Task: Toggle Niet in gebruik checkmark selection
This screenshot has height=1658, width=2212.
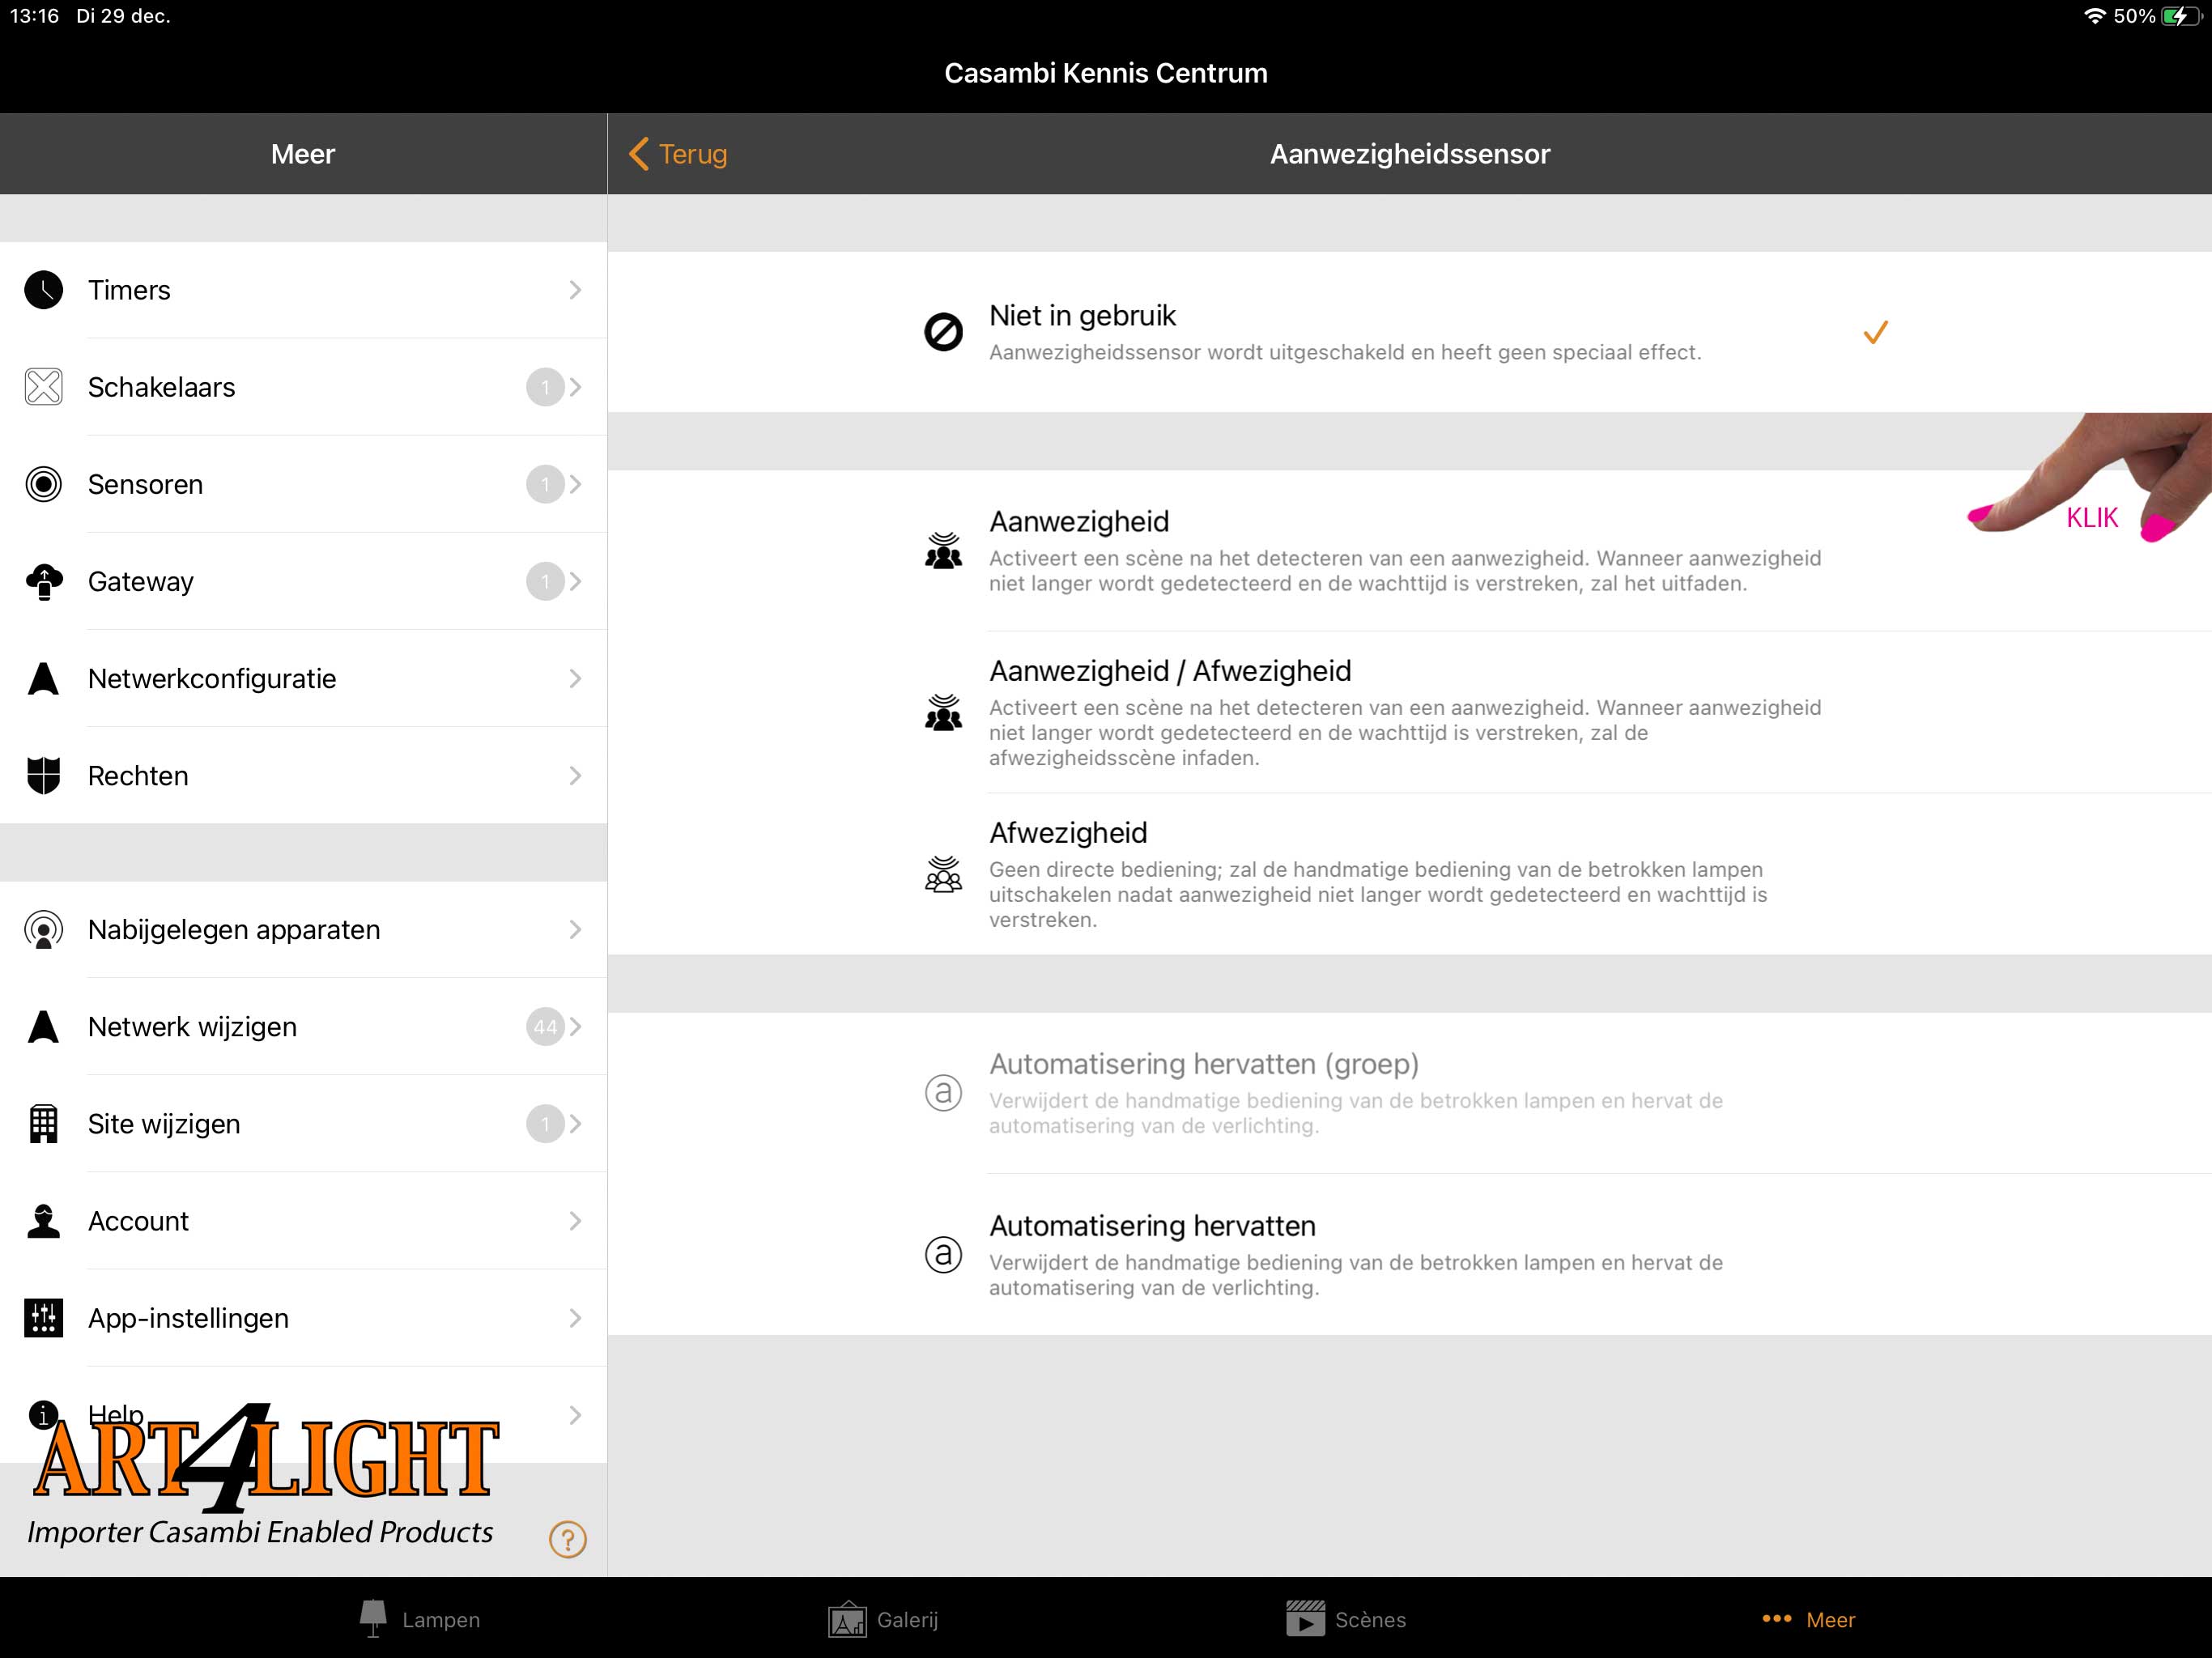Action: (x=1878, y=331)
